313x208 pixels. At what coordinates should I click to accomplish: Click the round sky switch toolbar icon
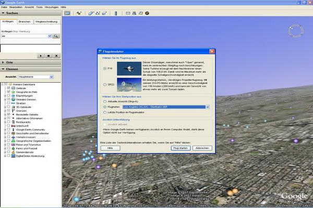147,14
